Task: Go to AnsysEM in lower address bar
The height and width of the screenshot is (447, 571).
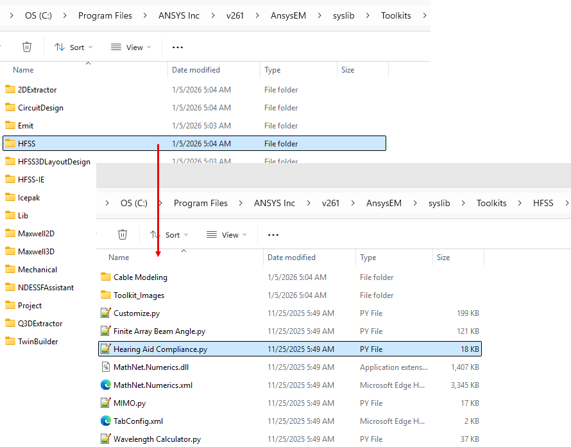Action: (384, 203)
